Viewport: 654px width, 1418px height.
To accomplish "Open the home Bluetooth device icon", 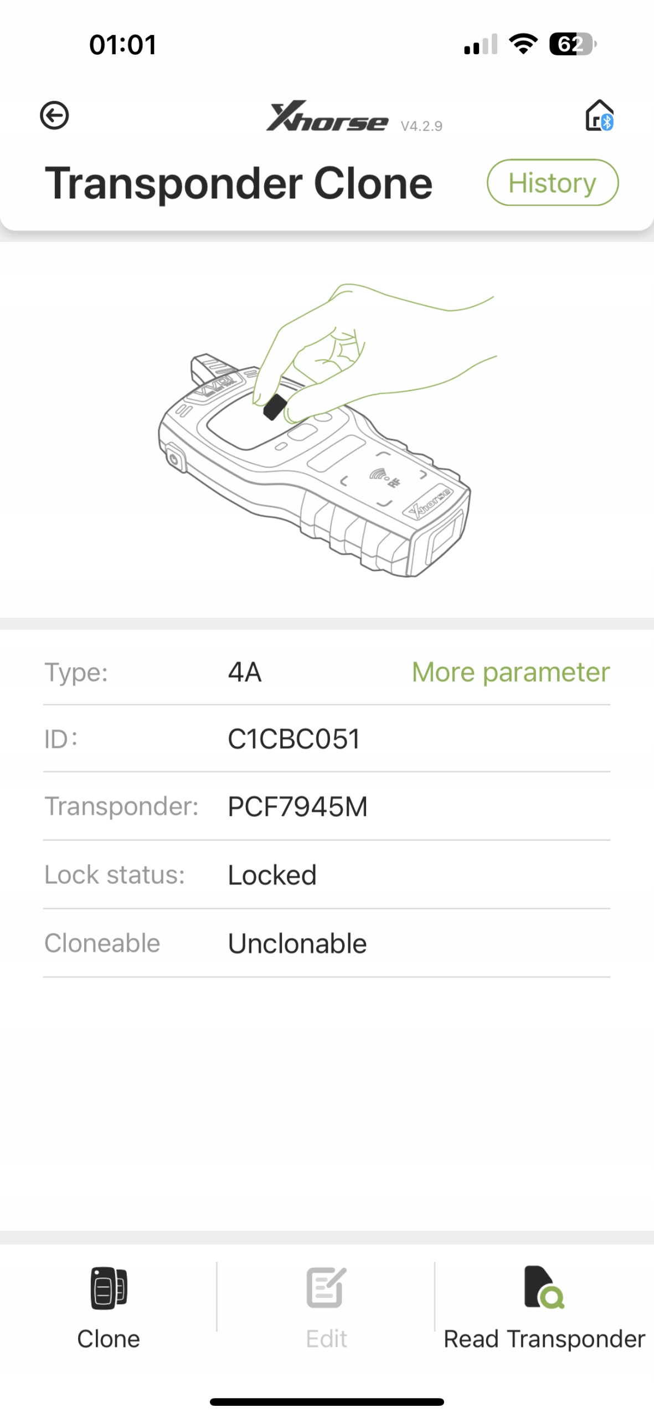I will (x=599, y=116).
